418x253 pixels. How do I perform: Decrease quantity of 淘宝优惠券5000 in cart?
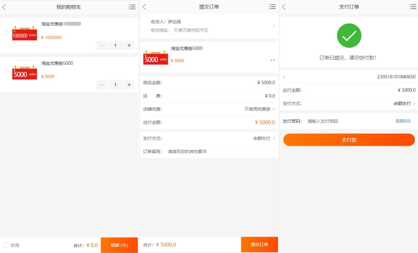pos(102,85)
